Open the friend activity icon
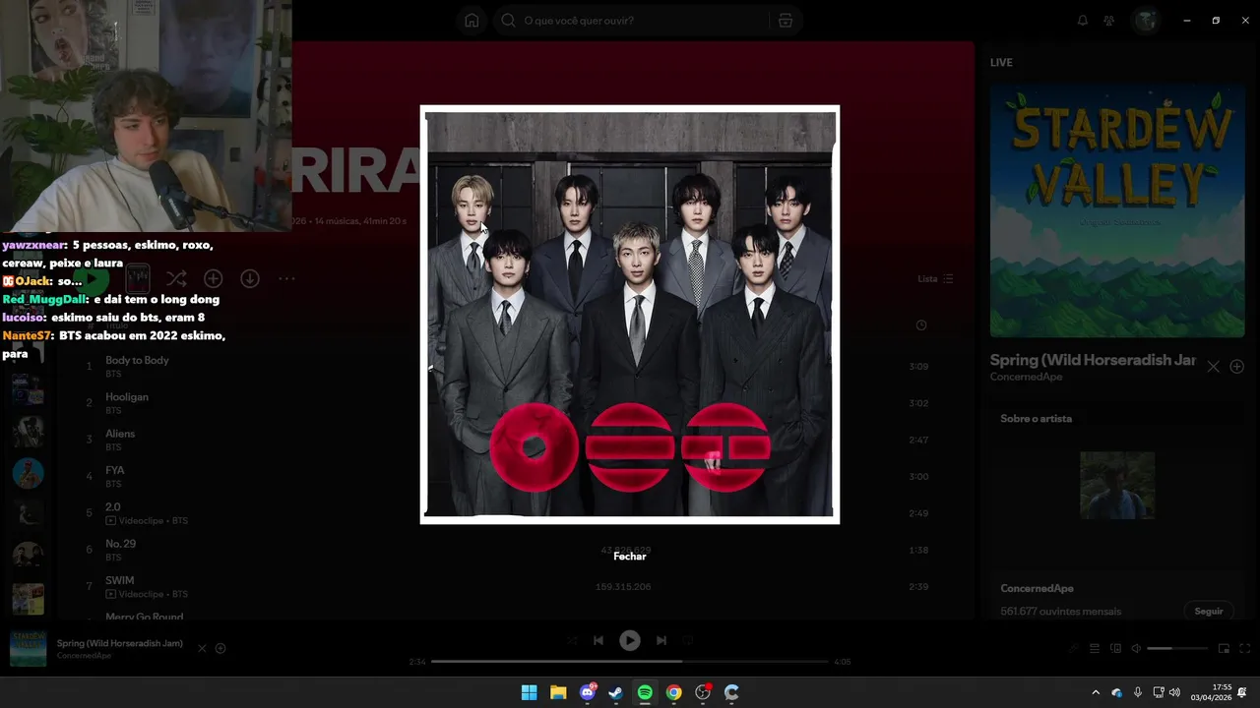 pyautogui.click(x=1109, y=21)
